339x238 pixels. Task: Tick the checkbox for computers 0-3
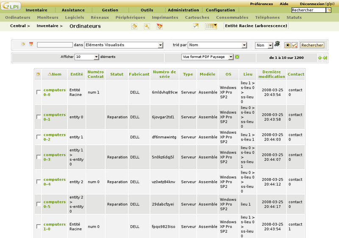tap(39, 157)
